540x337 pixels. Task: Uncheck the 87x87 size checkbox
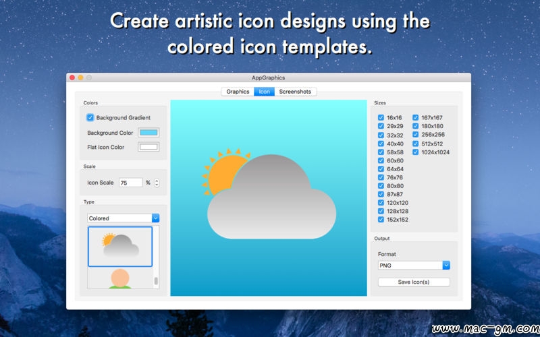381,194
